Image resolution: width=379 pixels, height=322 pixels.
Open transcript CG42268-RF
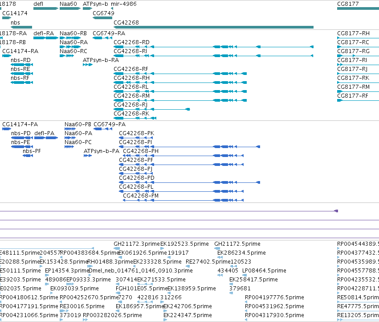(x=131, y=69)
